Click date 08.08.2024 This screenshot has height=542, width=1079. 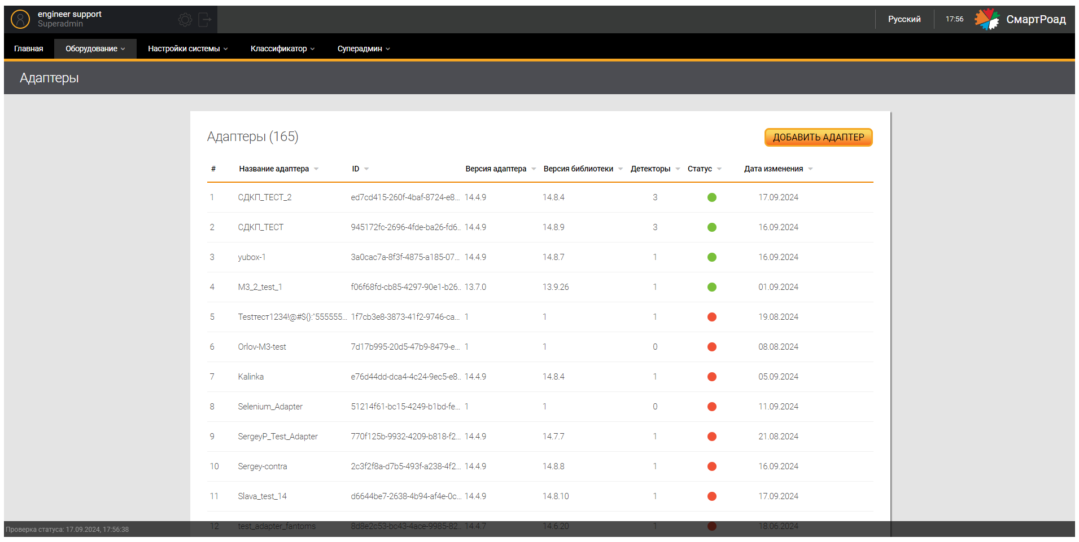[778, 347]
